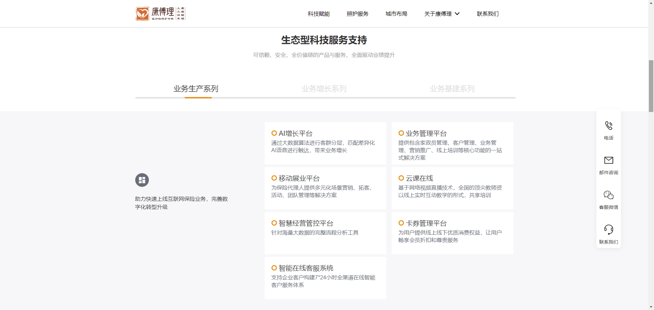Click the 康傅理 logo in header
This screenshot has height=310, width=654.
(160, 14)
